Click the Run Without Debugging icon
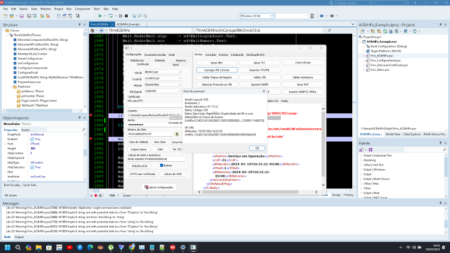Screen dimensions: 450x253 point(110,16)
